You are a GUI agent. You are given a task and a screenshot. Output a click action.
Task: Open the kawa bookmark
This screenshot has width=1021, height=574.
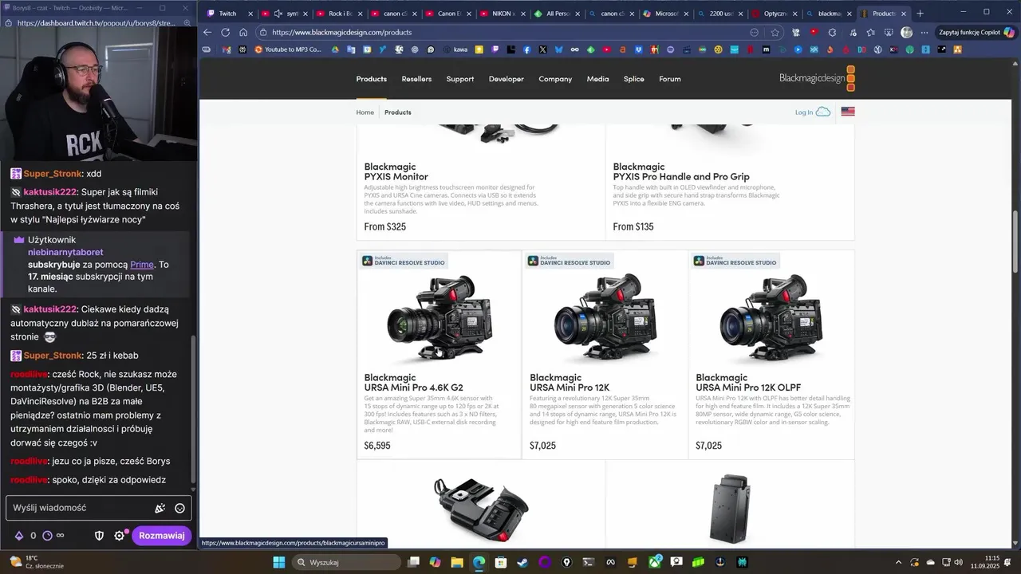(455, 49)
